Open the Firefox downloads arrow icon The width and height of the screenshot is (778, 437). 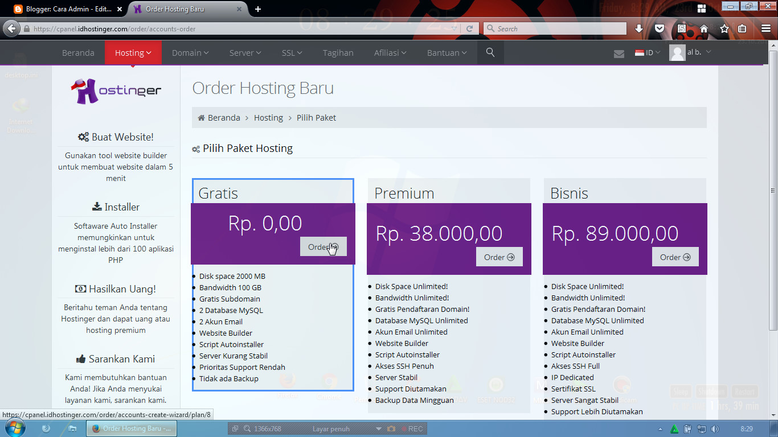pyautogui.click(x=639, y=28)
